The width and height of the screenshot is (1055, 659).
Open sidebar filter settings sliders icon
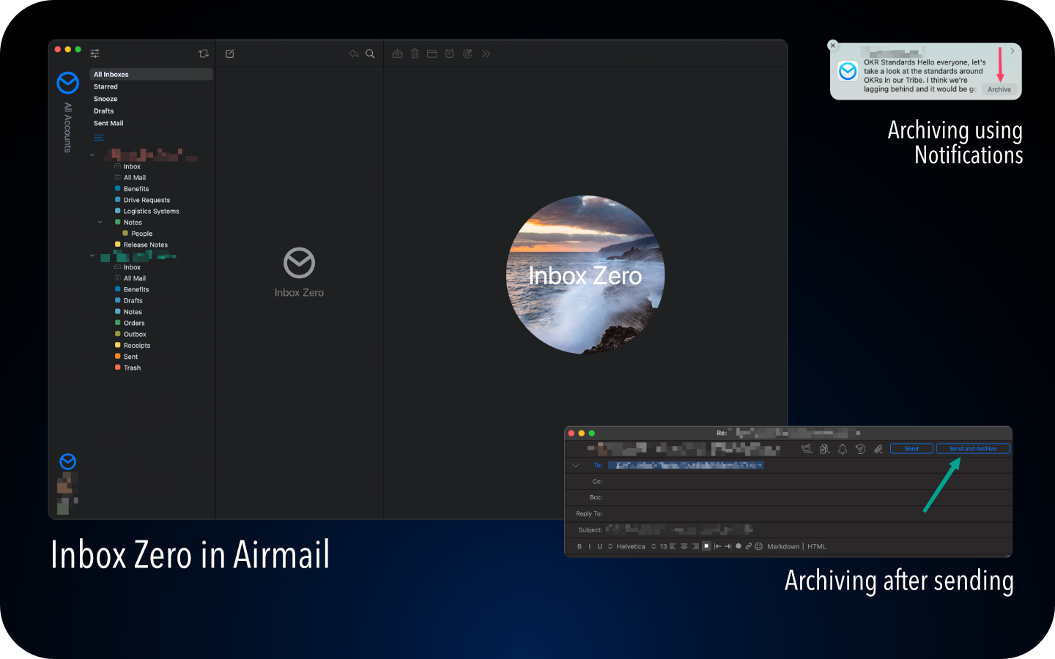tap(95, 53)
